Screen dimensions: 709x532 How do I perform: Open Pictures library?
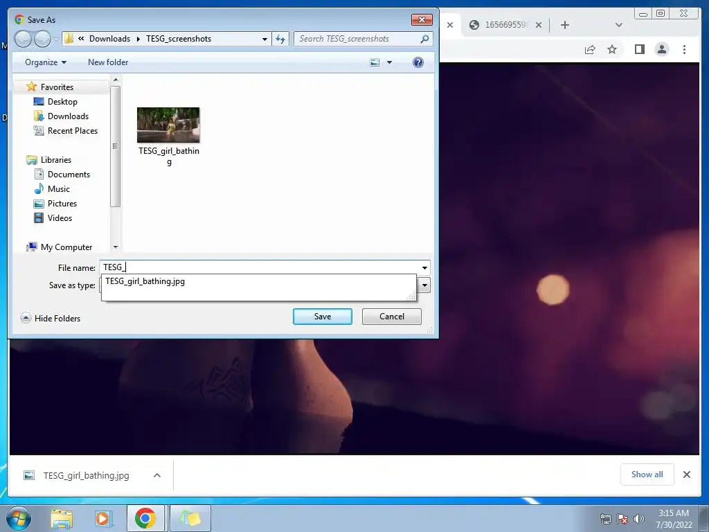62,204
